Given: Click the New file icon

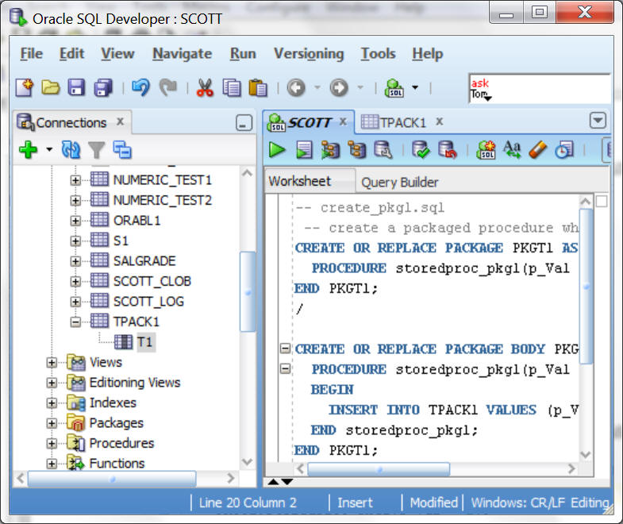Looking at the screenshot, I should tap(25, 87).
